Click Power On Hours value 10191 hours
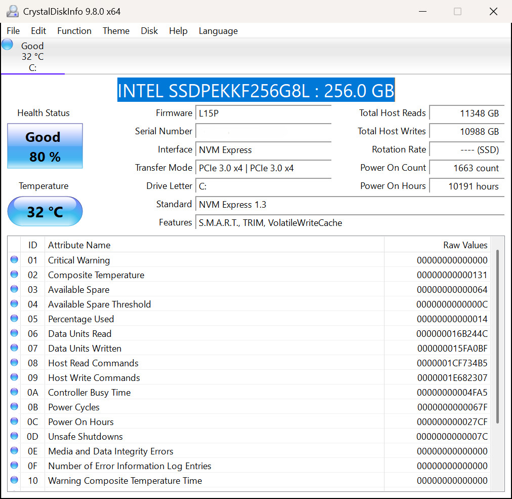Image resolution: width=512 pixels, height=499 pixels. point(466,186)
